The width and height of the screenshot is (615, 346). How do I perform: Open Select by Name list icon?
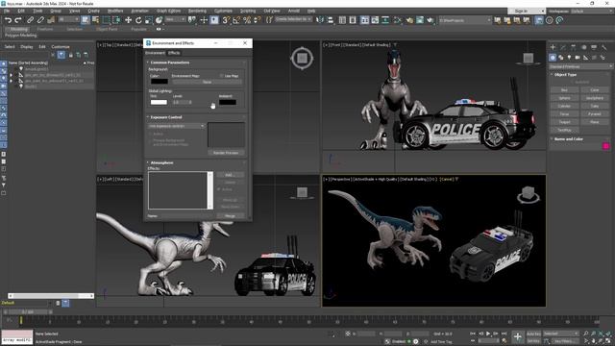95,20
